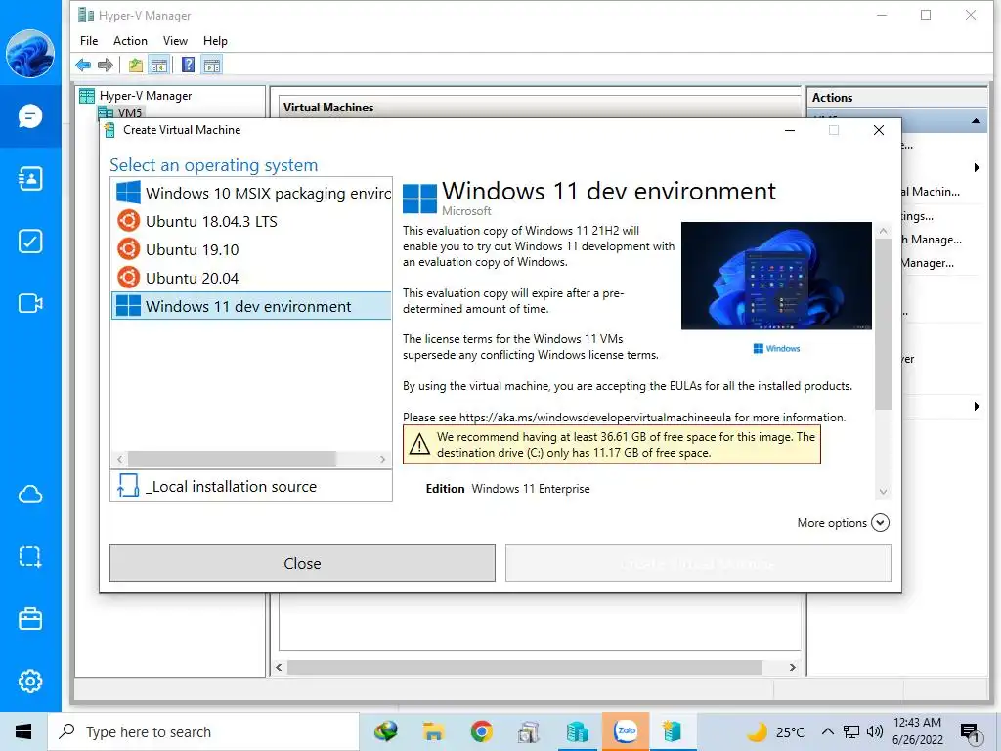Open the File menu

89,41
